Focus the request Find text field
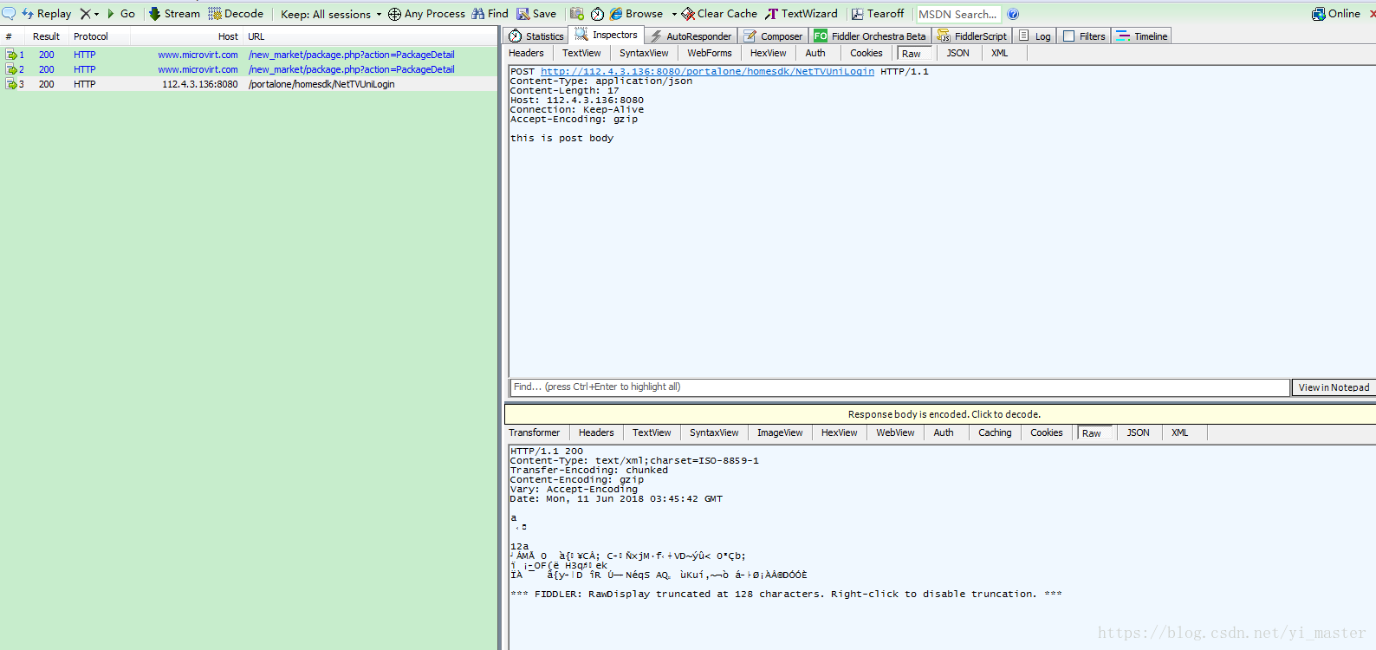Screen dimensions: 1376x650 pyautogui.click(x=899, y=387)
